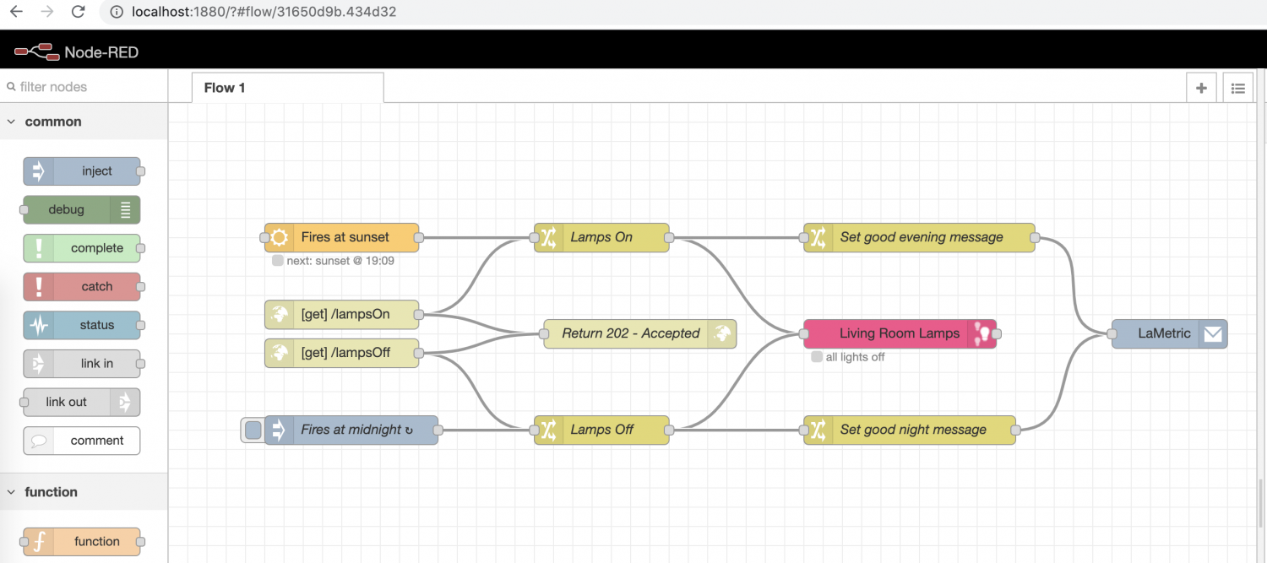
Task: Click the http icon on the [get] /lampsOn node
Action: coord(279,314)
